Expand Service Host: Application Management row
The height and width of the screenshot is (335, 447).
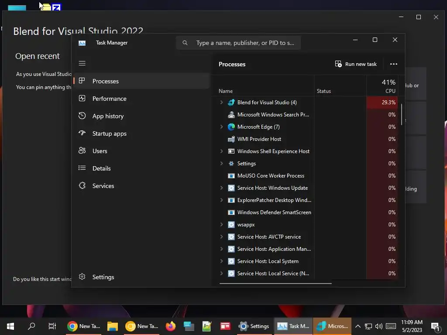[x=221, y=249]
